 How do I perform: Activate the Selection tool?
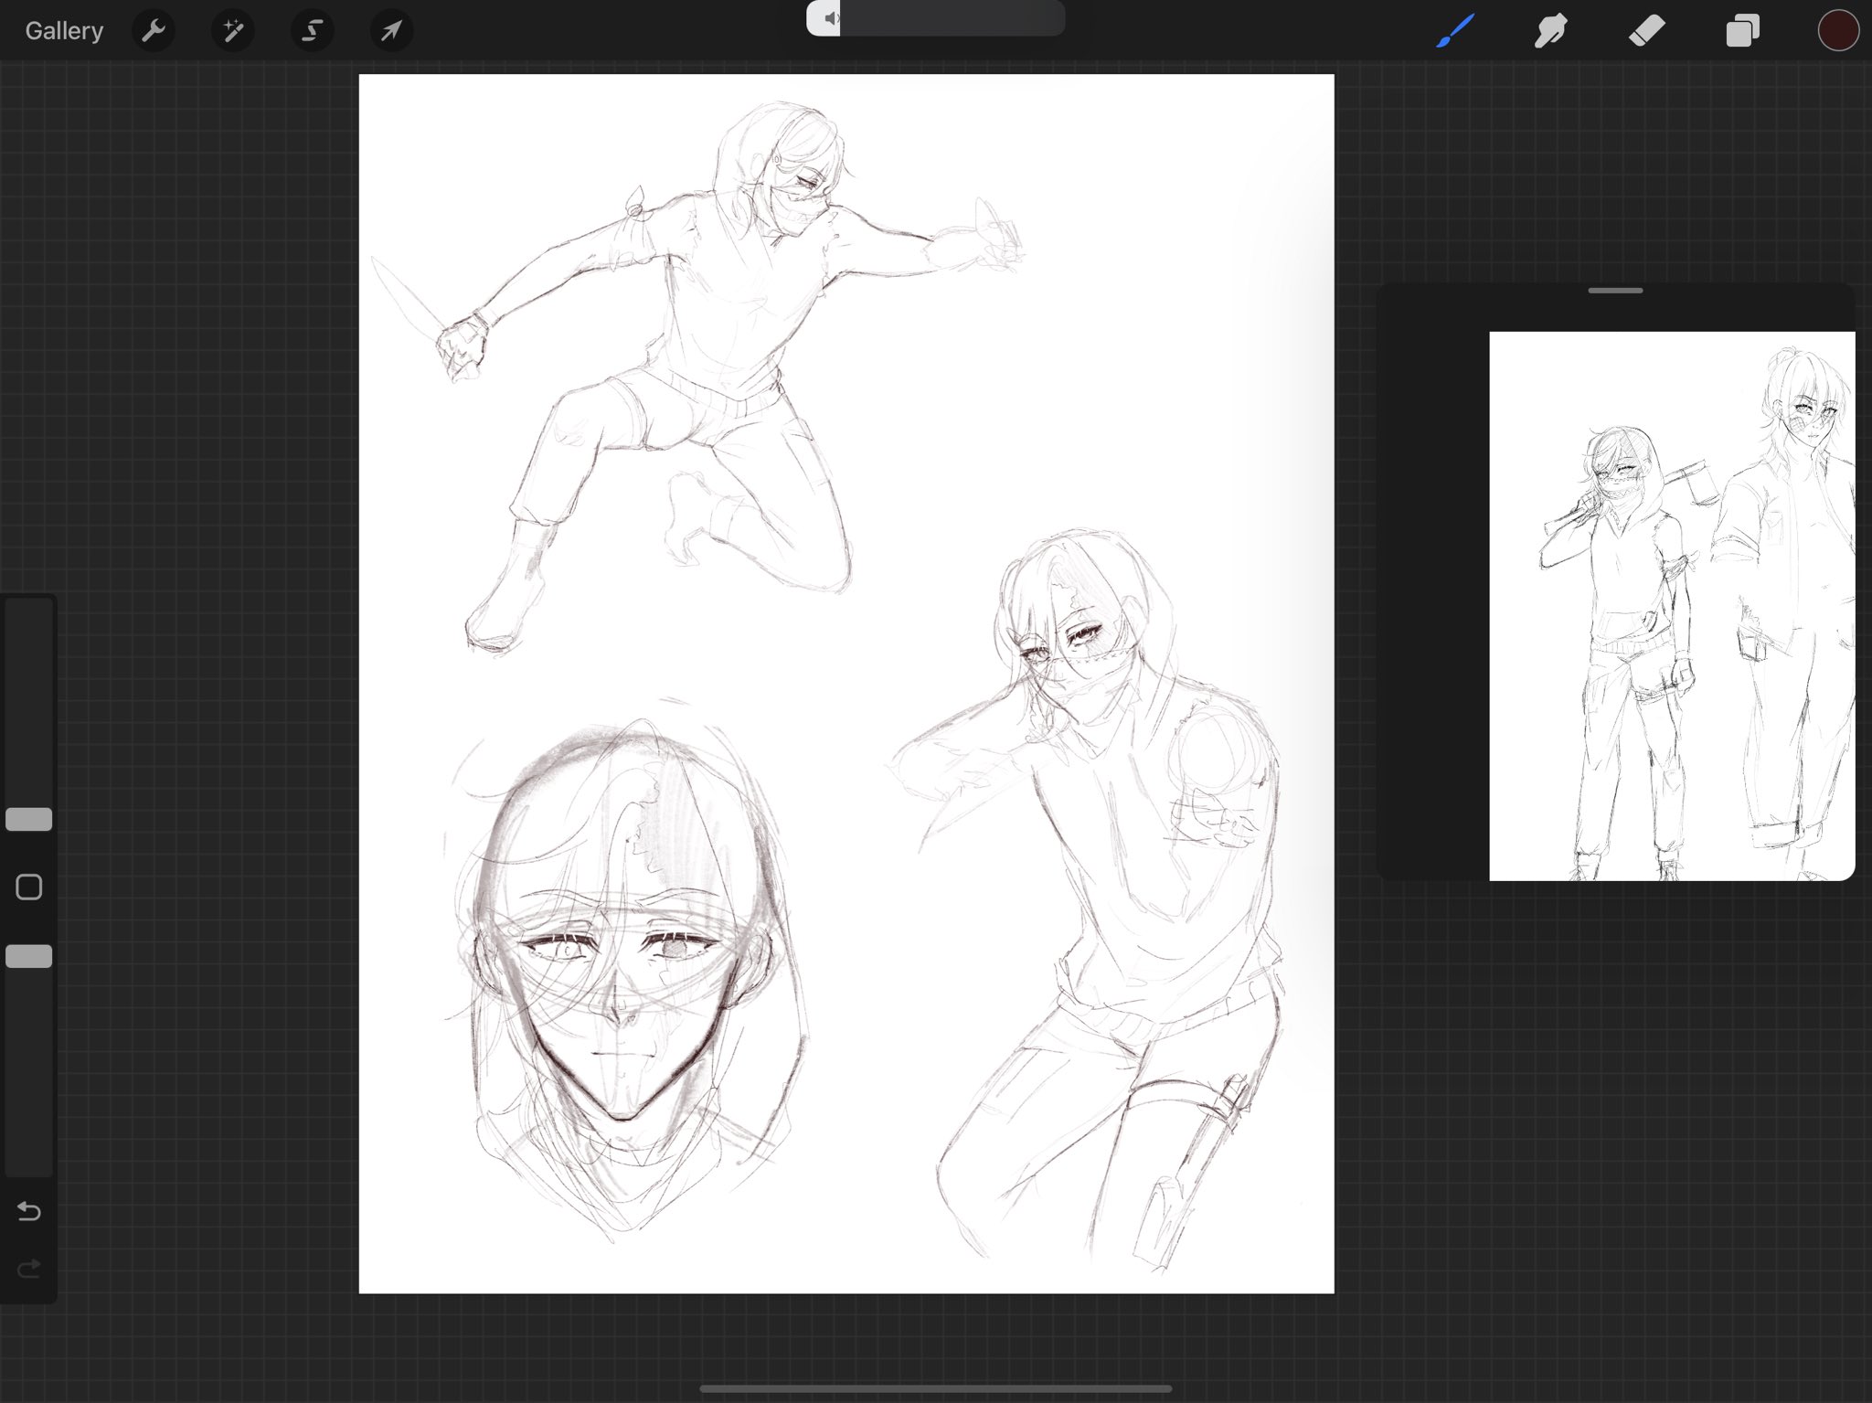pos(312,31)
